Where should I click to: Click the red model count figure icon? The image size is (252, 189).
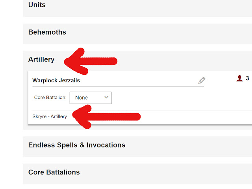pos(239,78)
